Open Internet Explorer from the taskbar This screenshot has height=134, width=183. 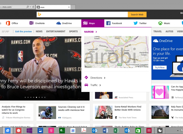pyautogui.click(x=7, y=130)
